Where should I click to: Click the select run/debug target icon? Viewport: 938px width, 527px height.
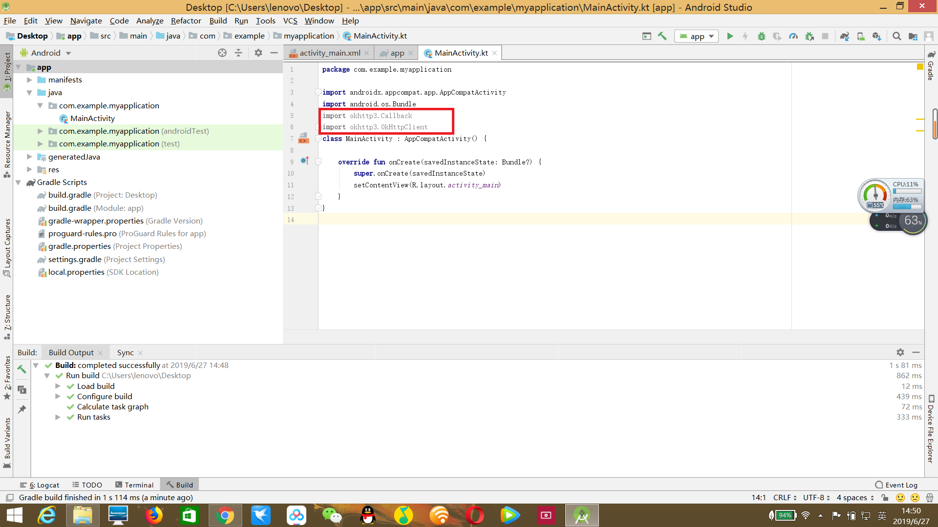click(647, 36)
